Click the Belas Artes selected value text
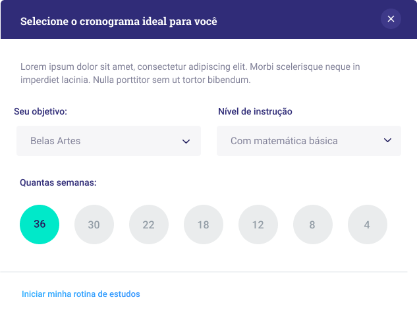This screenshot has height=316, width=417. [55, 141]
